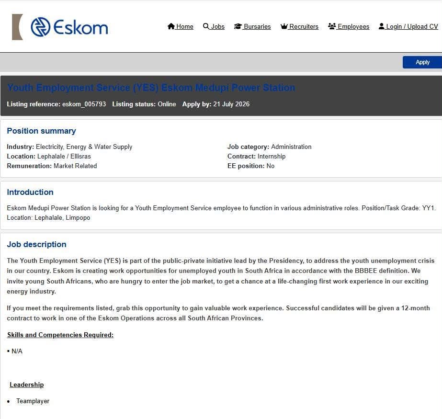Open the Employees navigation link
442x419 pixels.
coord(353,26)
